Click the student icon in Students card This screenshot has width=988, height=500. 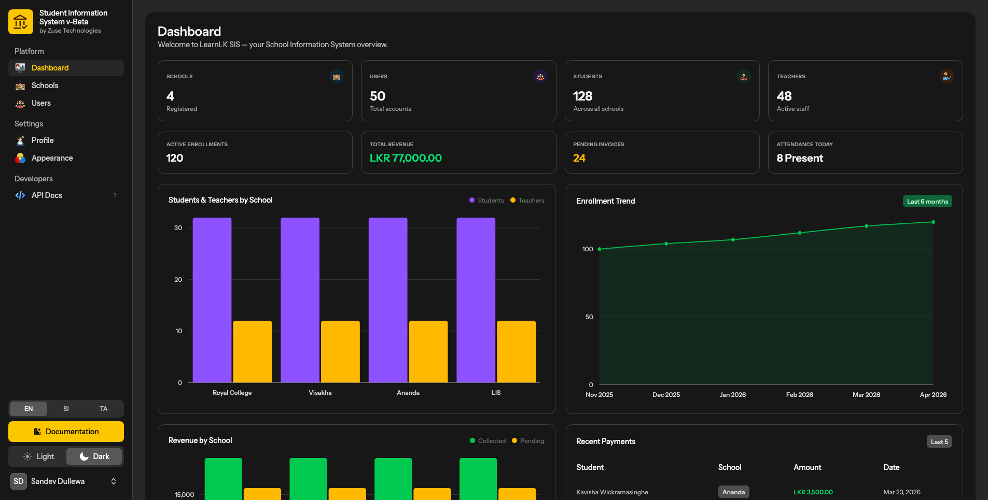click(744, 77)
